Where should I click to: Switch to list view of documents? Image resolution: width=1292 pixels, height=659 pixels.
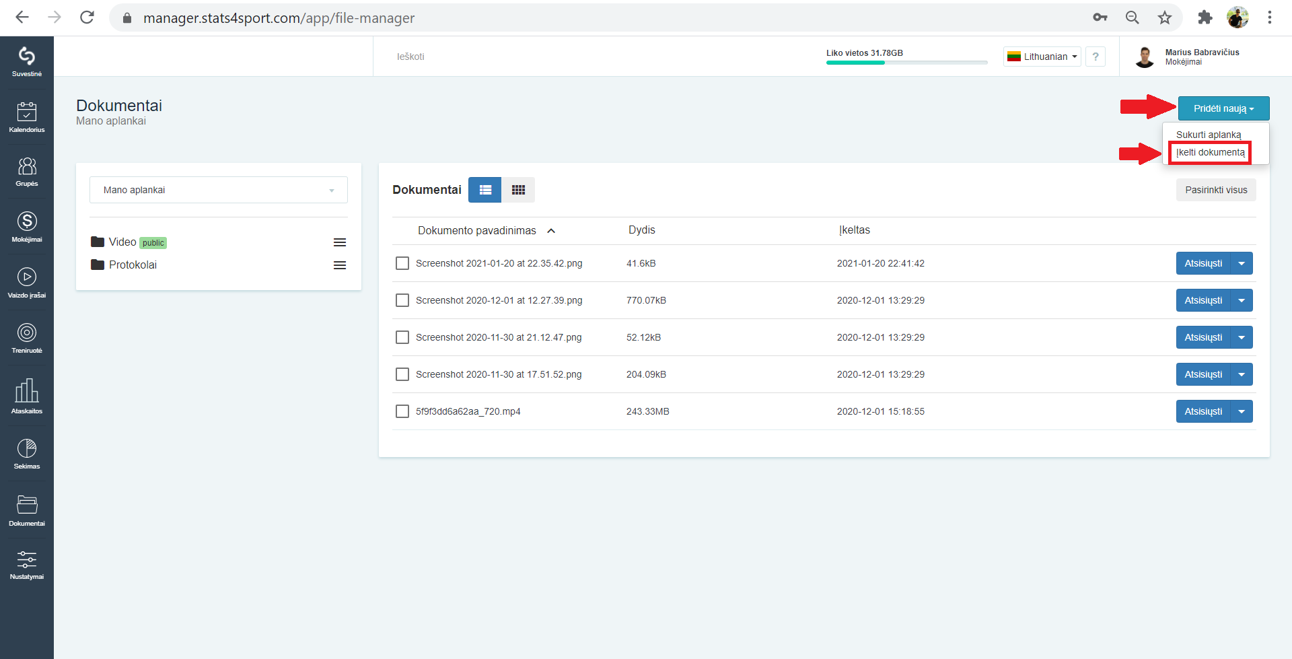(x=485, y=190)
